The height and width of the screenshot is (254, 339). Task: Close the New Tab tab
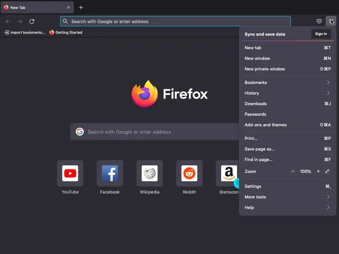[69, 7]
